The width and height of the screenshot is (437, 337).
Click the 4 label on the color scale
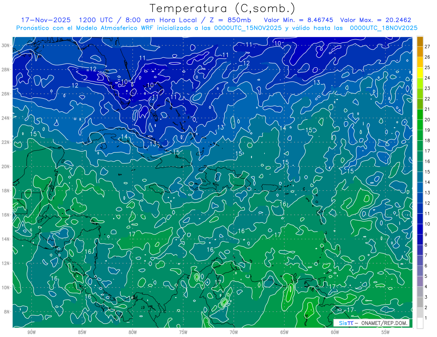[426, 287]
